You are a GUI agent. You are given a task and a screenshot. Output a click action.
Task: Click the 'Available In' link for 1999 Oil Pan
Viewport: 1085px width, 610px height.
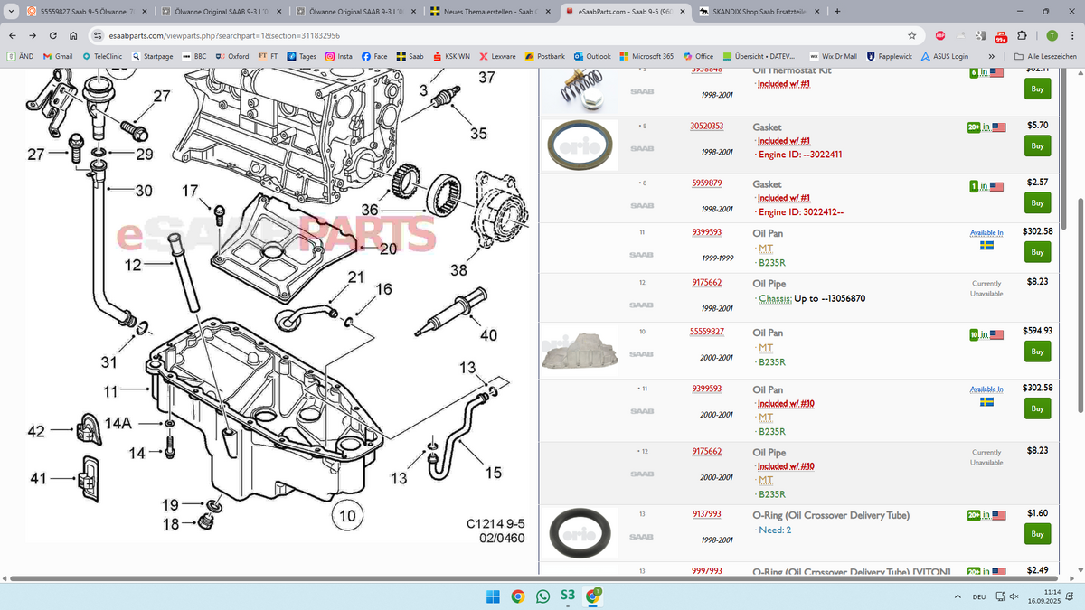tap(986, 232)
